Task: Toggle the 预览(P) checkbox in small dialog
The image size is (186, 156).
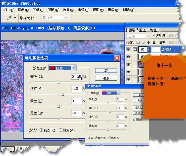Action: click(x=134, y=119)
